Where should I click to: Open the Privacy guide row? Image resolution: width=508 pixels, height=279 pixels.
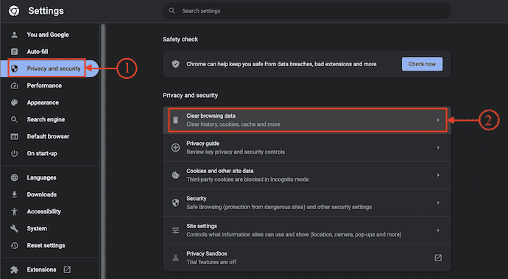[307, 147]
